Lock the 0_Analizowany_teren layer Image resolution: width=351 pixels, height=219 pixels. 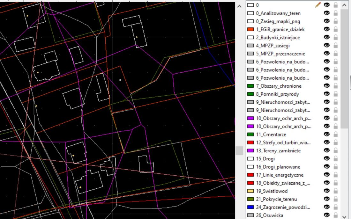click(x=336, y=13)
